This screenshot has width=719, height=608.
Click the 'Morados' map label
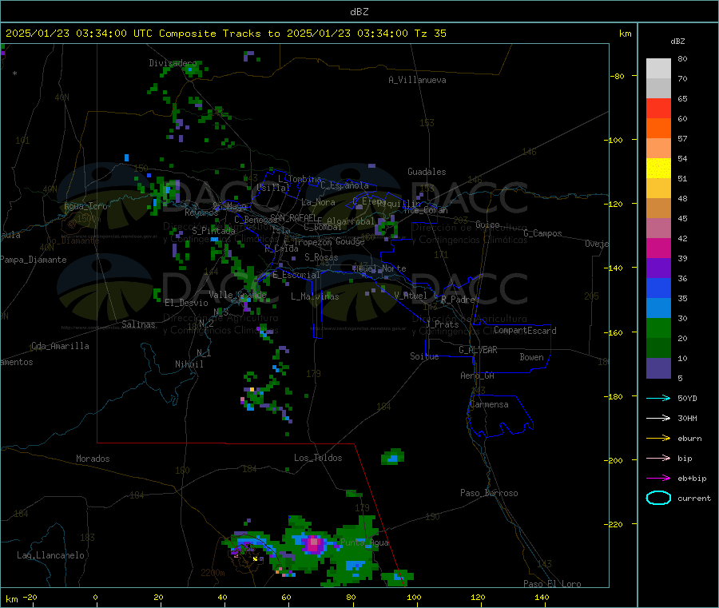click(x=93, y=459)
